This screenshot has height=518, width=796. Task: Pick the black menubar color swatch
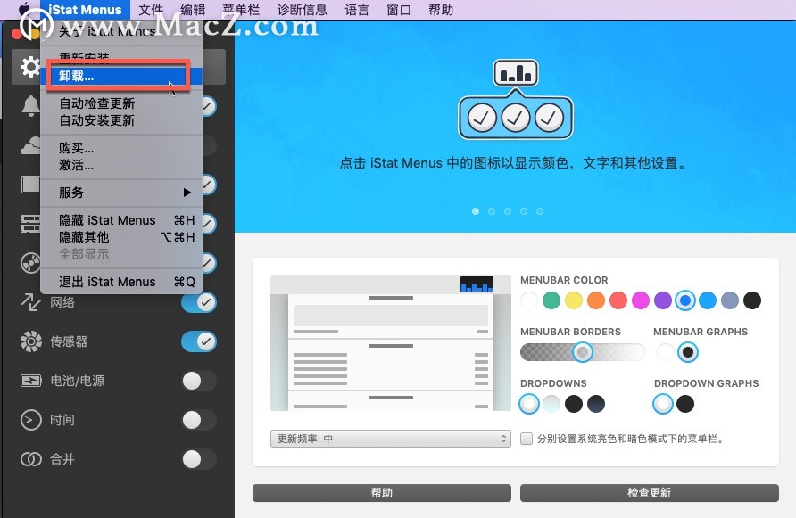[752, 300]
